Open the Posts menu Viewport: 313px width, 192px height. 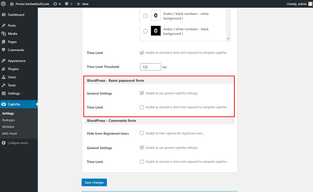(x=19, y=25)
